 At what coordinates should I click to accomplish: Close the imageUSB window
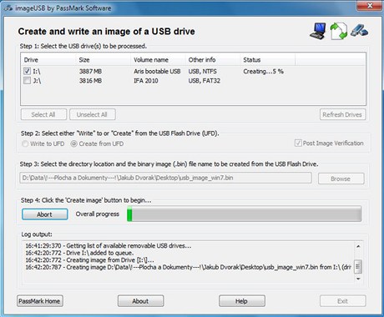(x=370, y=6)
